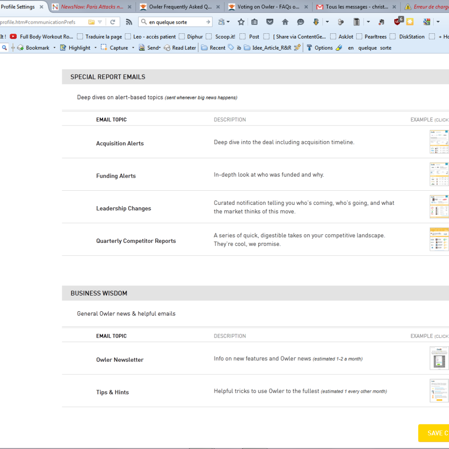Open the Google services extension icon

click(x=427, y=22)
